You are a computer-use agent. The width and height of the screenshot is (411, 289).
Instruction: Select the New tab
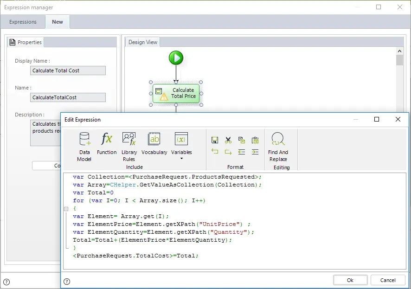(x=58, y=22)
